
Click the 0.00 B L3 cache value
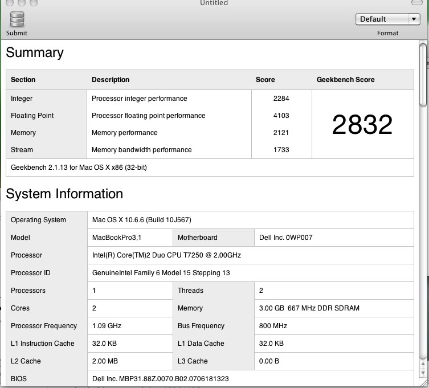tap(269, 361)
